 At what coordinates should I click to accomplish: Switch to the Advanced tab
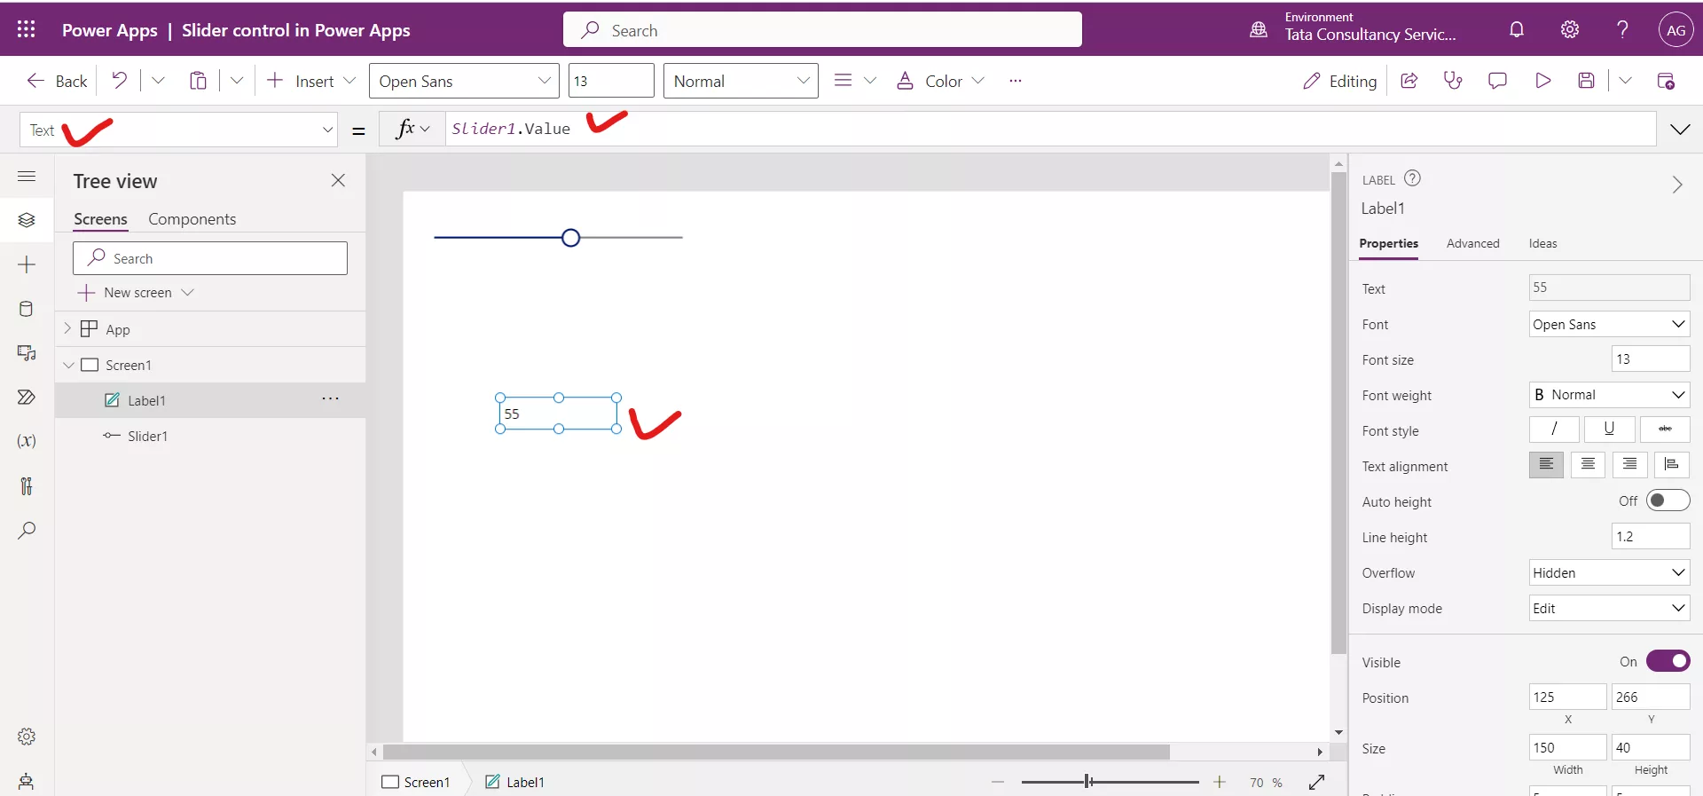click(1472, 243)
